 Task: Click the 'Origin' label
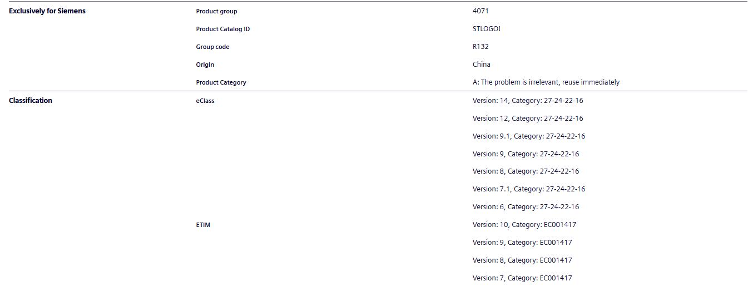(205, 65)
